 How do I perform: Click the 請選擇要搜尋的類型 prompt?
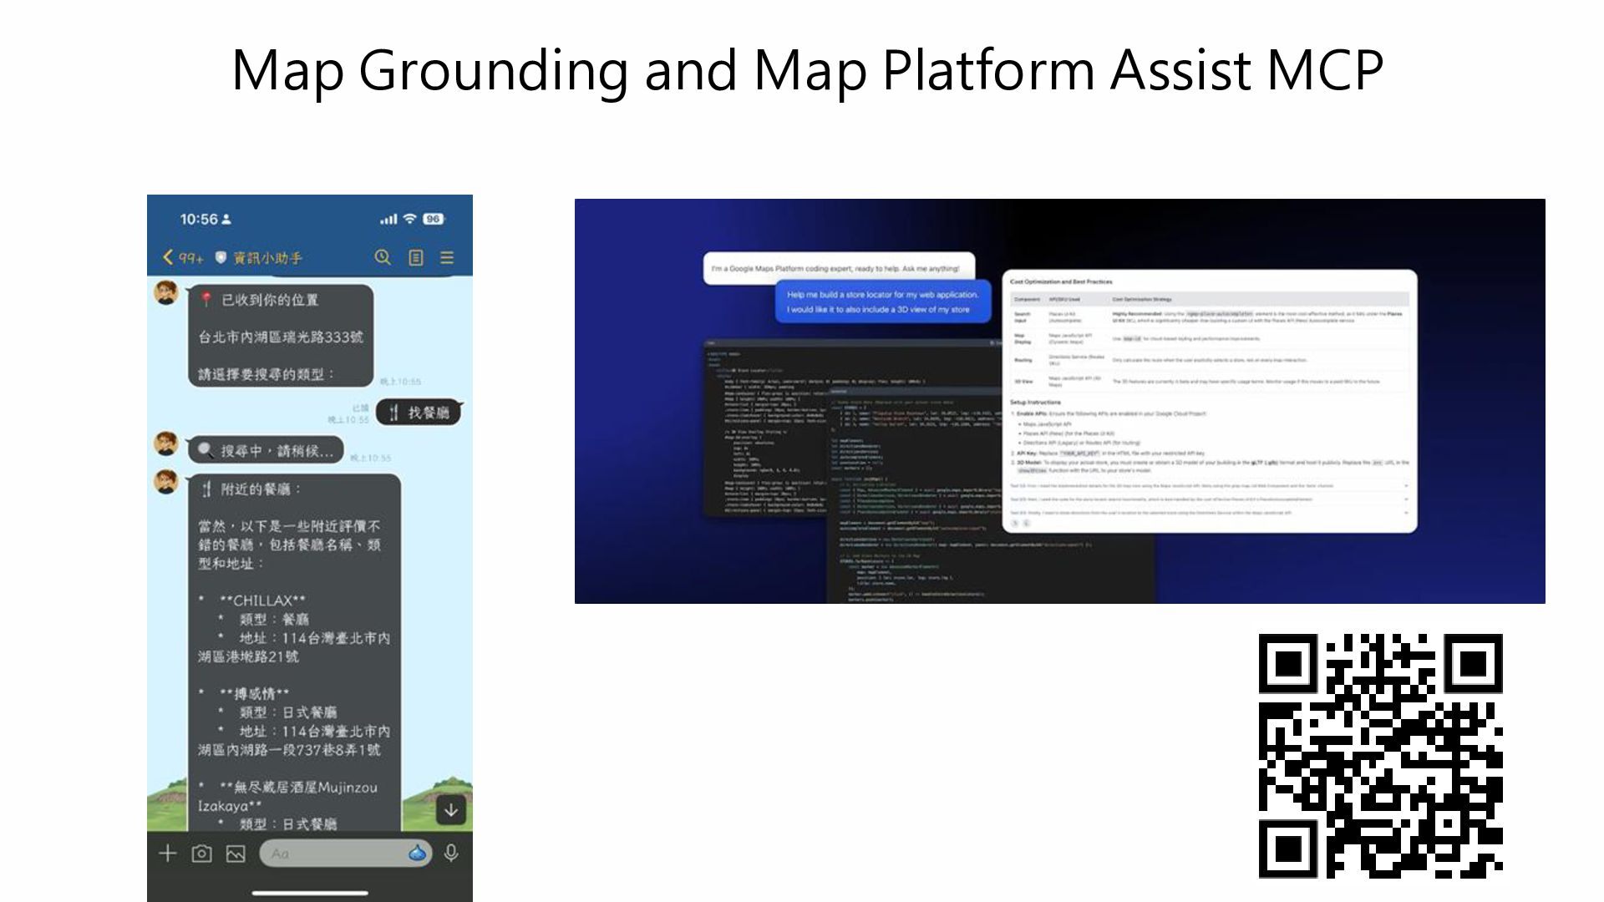[x=266, y=374]
